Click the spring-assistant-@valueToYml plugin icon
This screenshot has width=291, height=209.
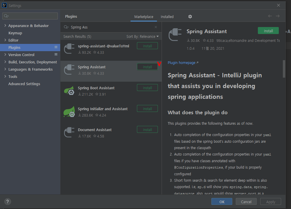coord(69,49)
